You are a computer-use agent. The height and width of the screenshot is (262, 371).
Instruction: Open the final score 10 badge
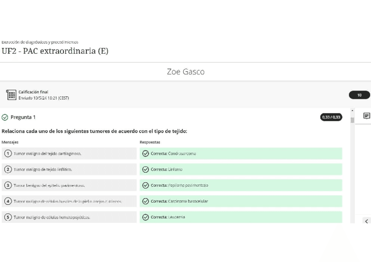[x=359, y=95]
